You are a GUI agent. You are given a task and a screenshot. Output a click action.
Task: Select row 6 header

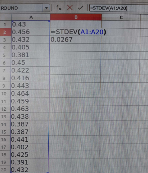[5, 63]
